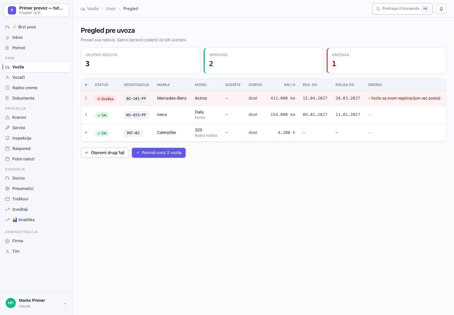Click the Servisi wrench icon
This screenshot has height=315, width=454.
pos(7,128)
